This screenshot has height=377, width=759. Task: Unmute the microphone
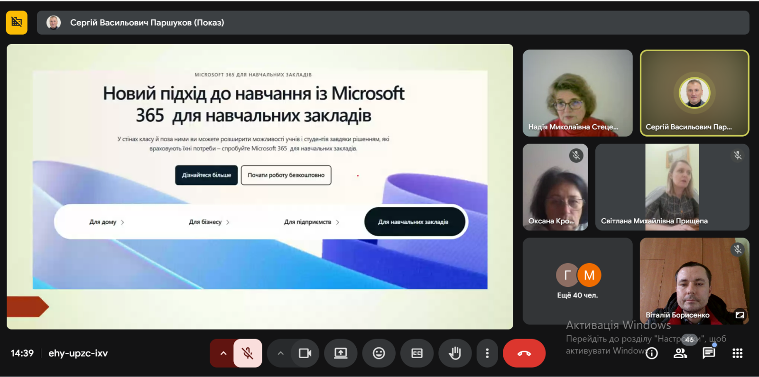248,353
